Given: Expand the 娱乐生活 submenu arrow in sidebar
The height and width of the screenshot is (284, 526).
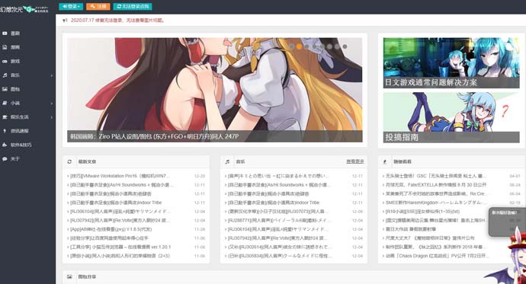Looking at the screenshot, I should pos(52,117).
